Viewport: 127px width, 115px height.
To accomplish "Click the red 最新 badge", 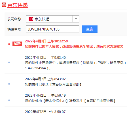I will pyautogui.click(x=17, y=44).
